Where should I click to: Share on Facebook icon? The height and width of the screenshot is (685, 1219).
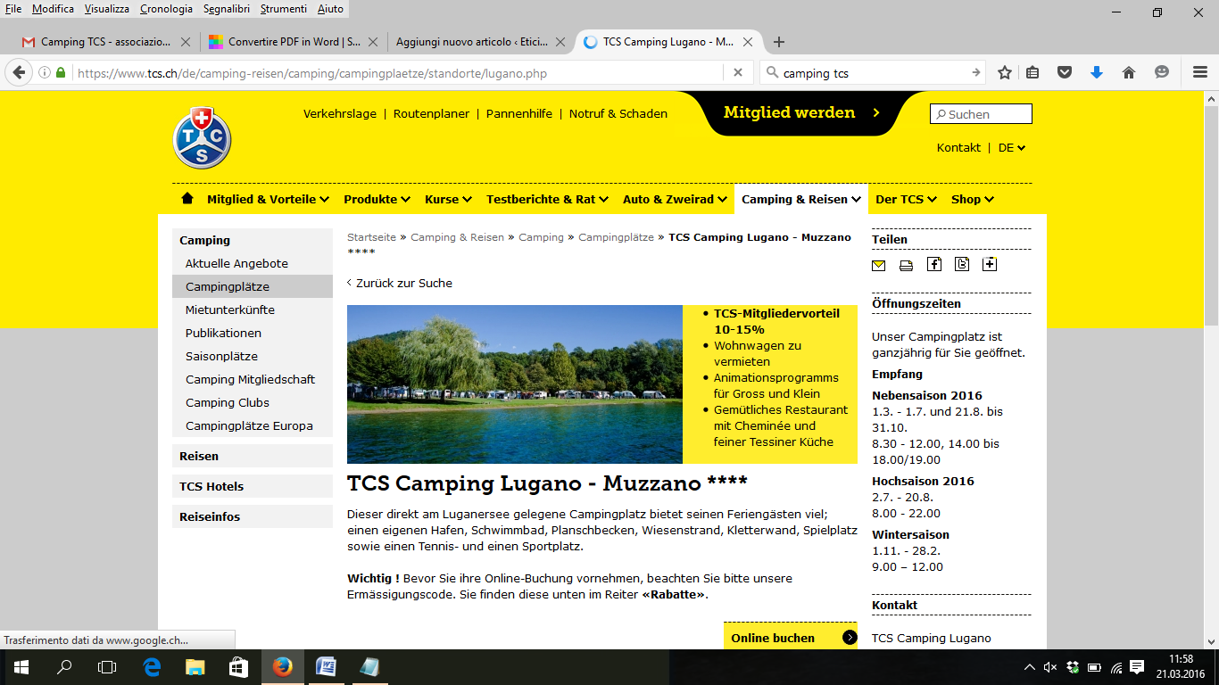(934, 264)
